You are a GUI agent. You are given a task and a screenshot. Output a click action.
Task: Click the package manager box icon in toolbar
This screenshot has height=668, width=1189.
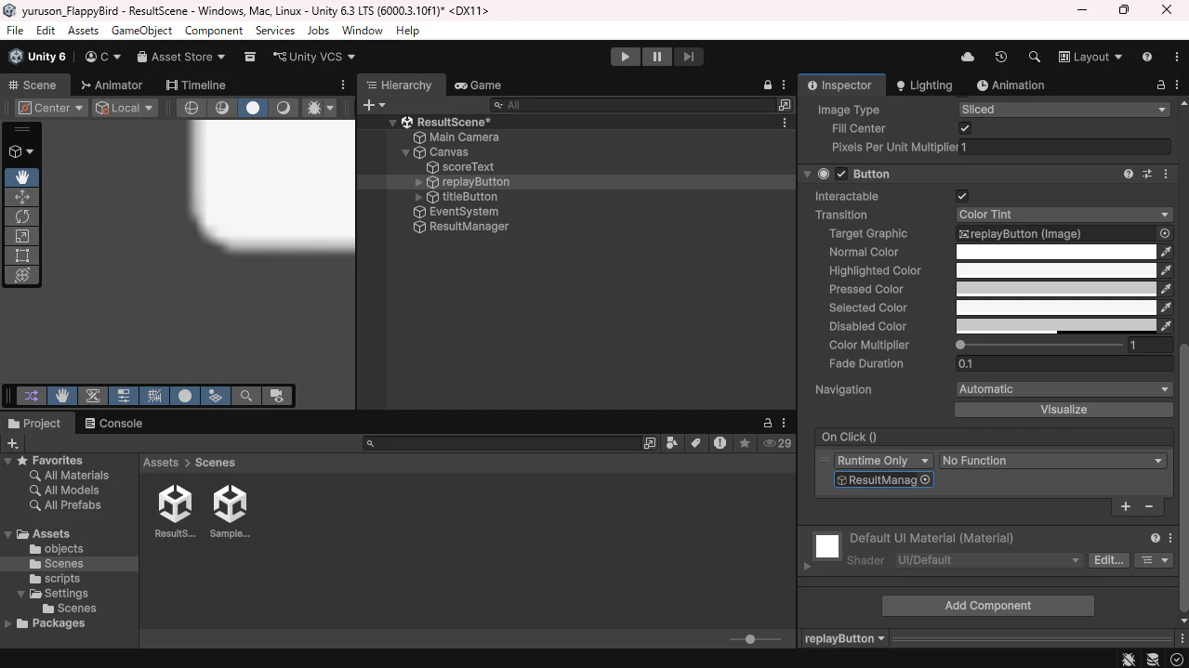[x=250, y=57]
